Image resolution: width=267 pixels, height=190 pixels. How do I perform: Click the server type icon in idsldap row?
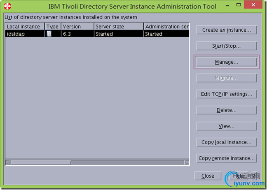(x=49, y=34)
